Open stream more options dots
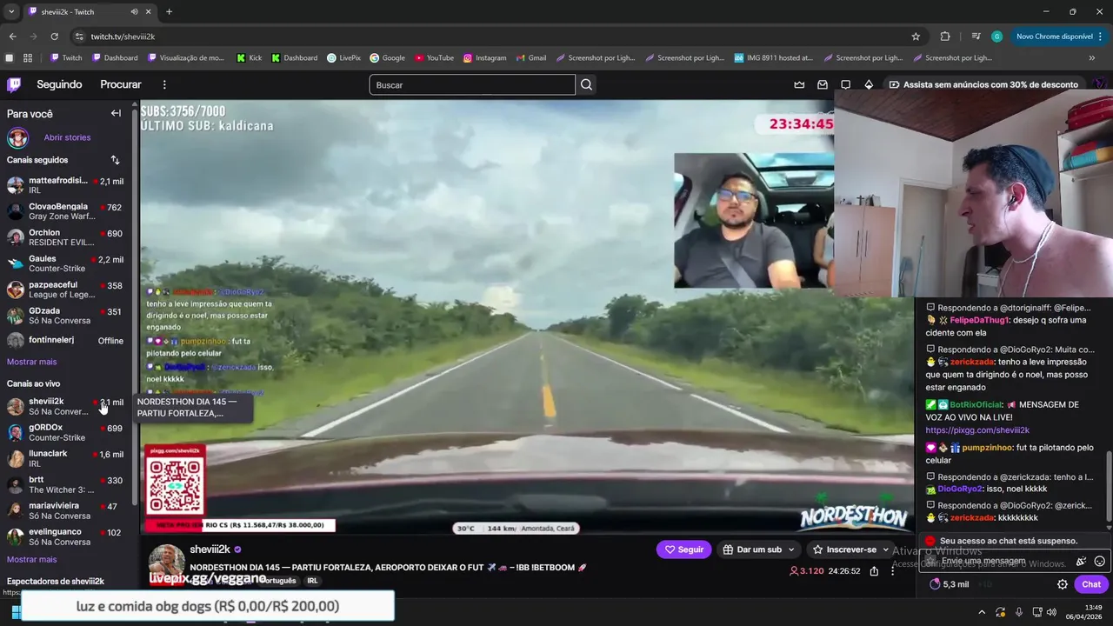This screenshot has width=1113, height=626. click(x=892, y=571)
